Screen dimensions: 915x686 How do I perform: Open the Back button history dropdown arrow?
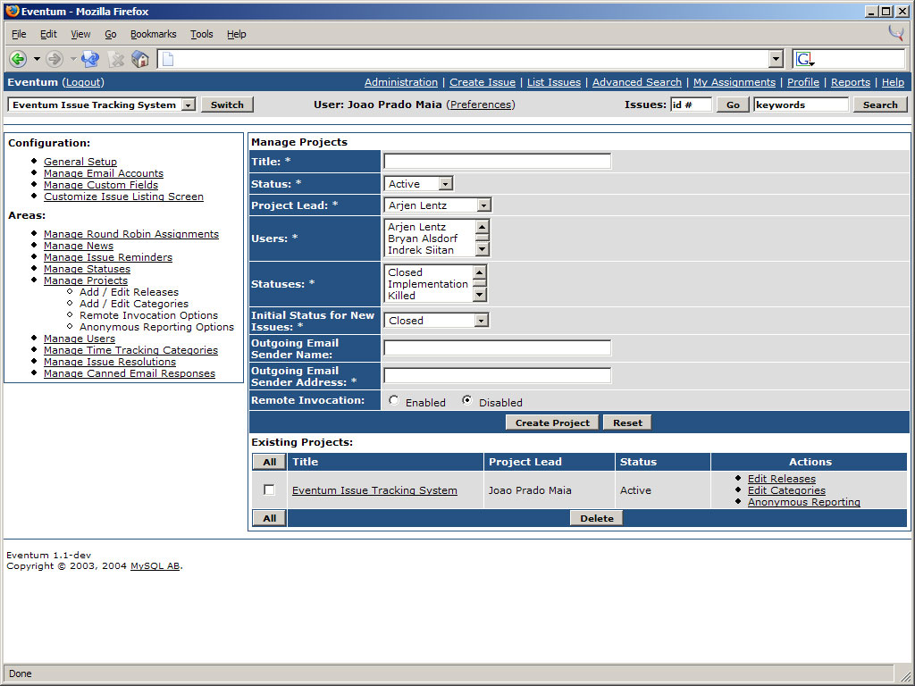coord(37,59)
